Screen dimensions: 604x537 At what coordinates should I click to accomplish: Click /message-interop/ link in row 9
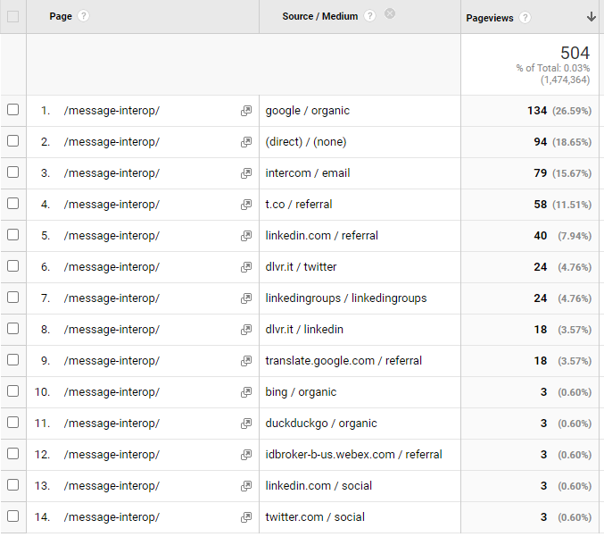point(112,361)
